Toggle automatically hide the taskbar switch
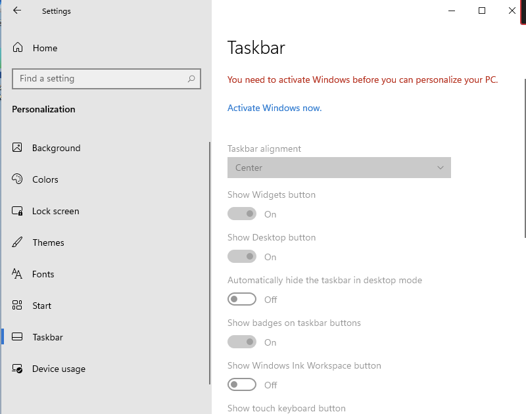526x414 pixels. click(x=241, y=299)
